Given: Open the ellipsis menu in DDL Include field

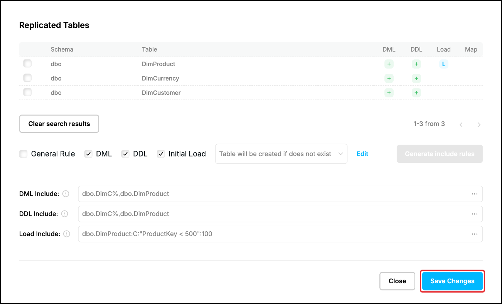Looking at the screenshot, I should [474, 214].
